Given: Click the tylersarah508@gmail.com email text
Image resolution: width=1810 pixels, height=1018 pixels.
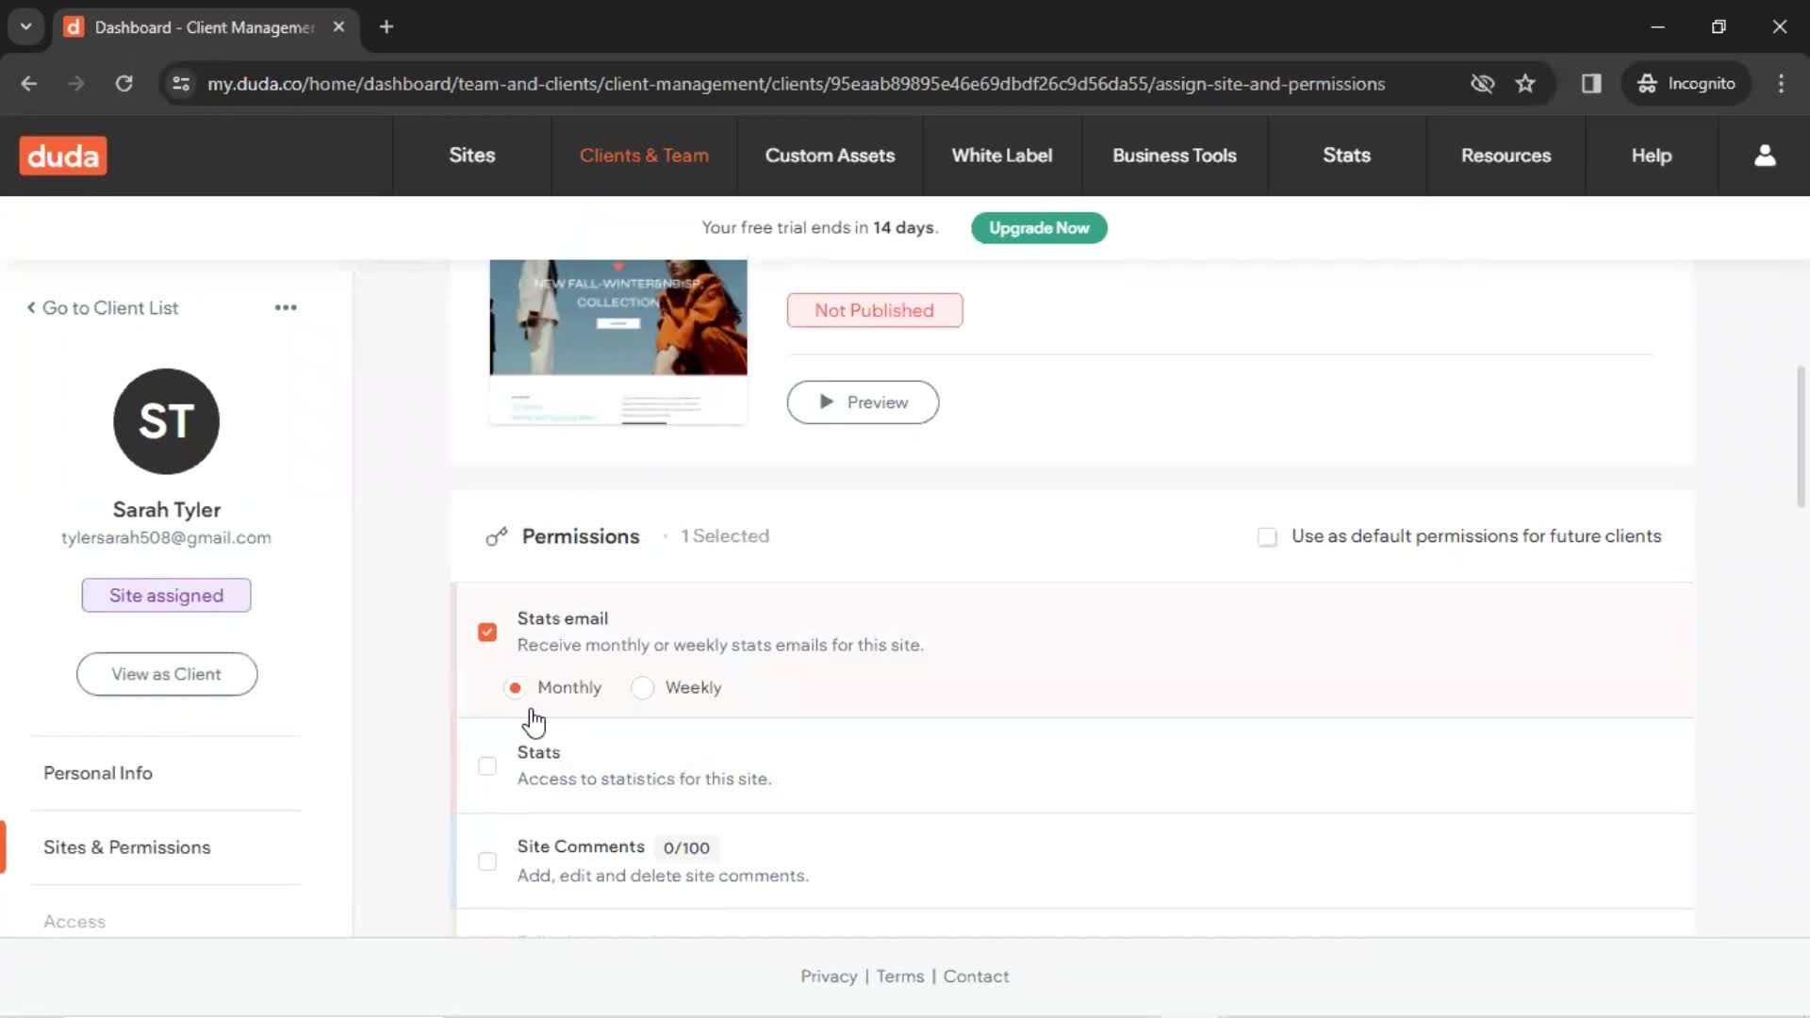Looking at the screenshot, I should coord(166,537).
